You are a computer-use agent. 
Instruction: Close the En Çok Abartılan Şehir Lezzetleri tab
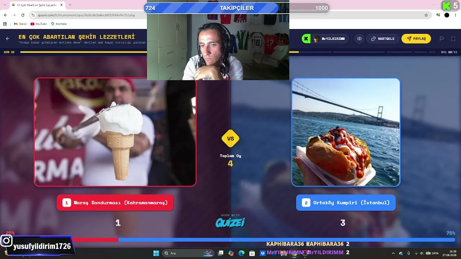tap(61, 5)
